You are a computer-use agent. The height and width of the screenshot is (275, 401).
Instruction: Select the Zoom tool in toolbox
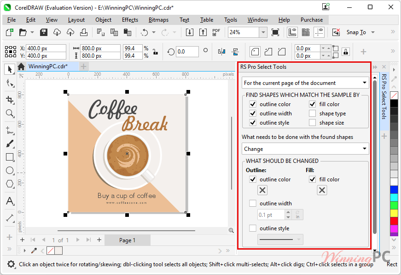coord(10,114)
